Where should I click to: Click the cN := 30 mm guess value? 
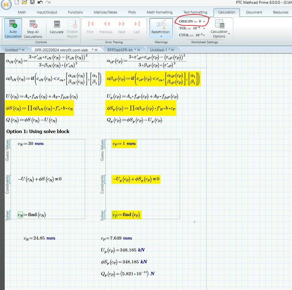coord(31,144)
